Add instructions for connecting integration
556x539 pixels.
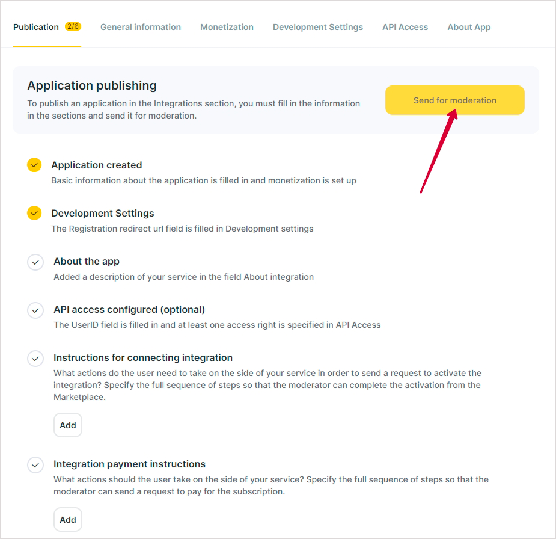click(x=68, y=425)
